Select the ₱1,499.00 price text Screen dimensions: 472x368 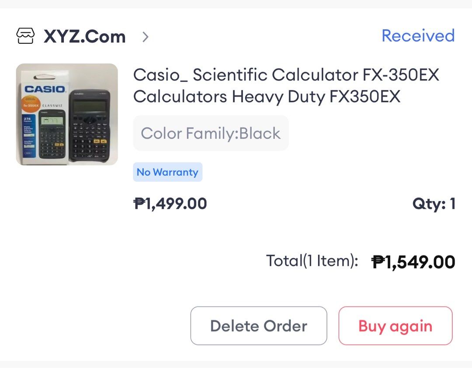170,203
